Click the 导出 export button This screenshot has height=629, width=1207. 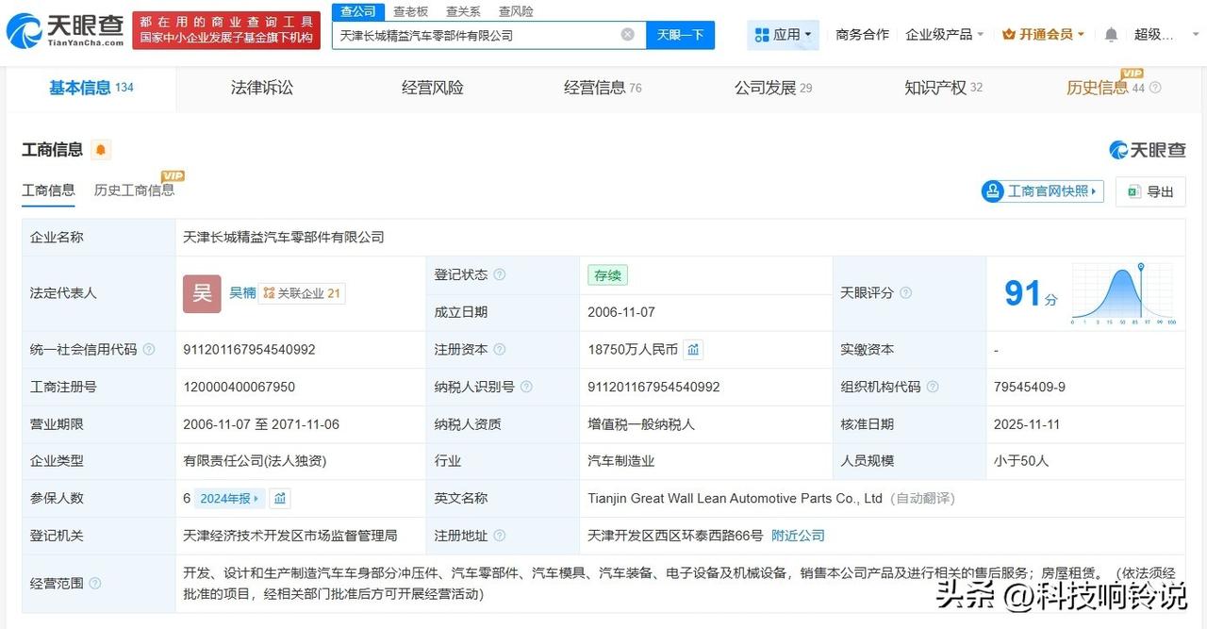[x=1149, y=191]
